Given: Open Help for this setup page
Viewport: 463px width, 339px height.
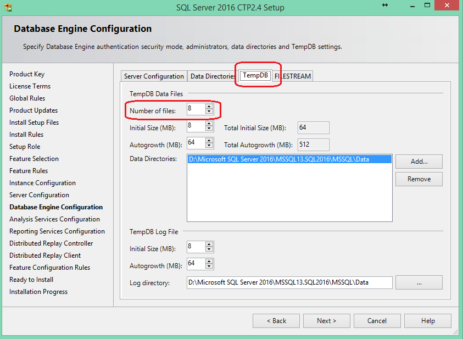Looking at the screenshot, I should click(x=428, y=321).
